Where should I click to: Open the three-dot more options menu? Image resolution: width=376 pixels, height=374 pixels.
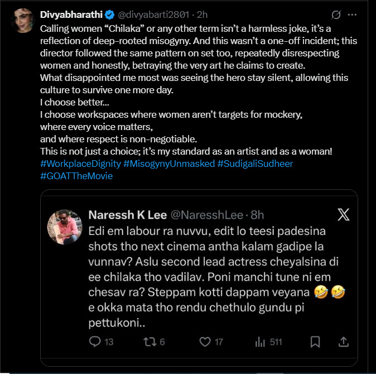click(x=352, y=14)
